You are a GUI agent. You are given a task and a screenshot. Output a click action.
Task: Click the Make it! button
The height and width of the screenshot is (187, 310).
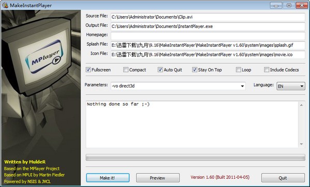click(x=108, y=178)
